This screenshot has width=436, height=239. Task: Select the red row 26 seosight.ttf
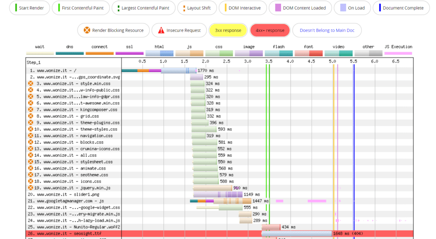(x=219, y=233)
